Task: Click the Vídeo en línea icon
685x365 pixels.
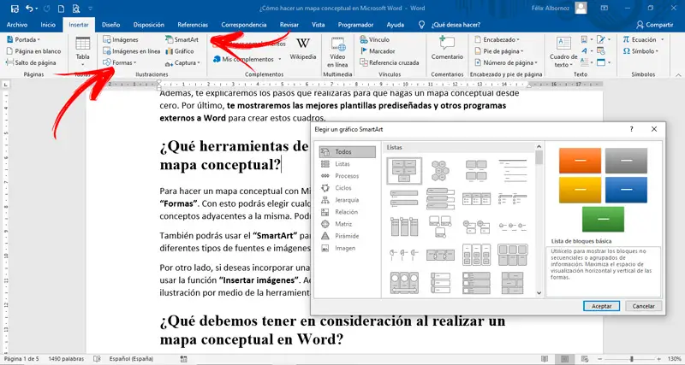Action: pyautogui.click(x=337, y=51)
